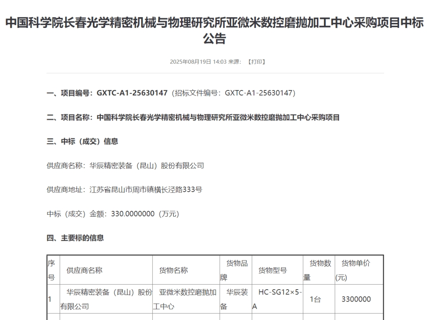Viewport: 427px width, 320px height.
Task: Click the model cell HC-SG12×5-A
Action: 277,299
